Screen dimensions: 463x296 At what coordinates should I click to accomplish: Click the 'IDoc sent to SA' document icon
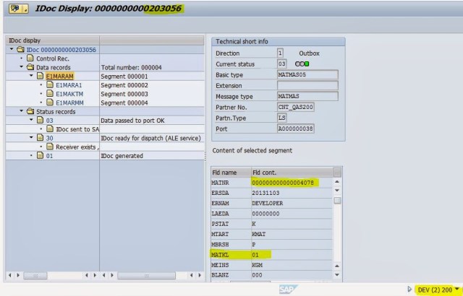(x=50, y=129)
